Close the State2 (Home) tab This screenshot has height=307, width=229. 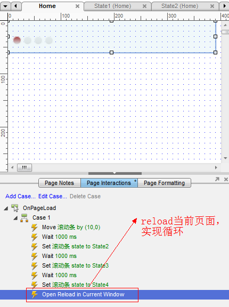tap(212, 6)
